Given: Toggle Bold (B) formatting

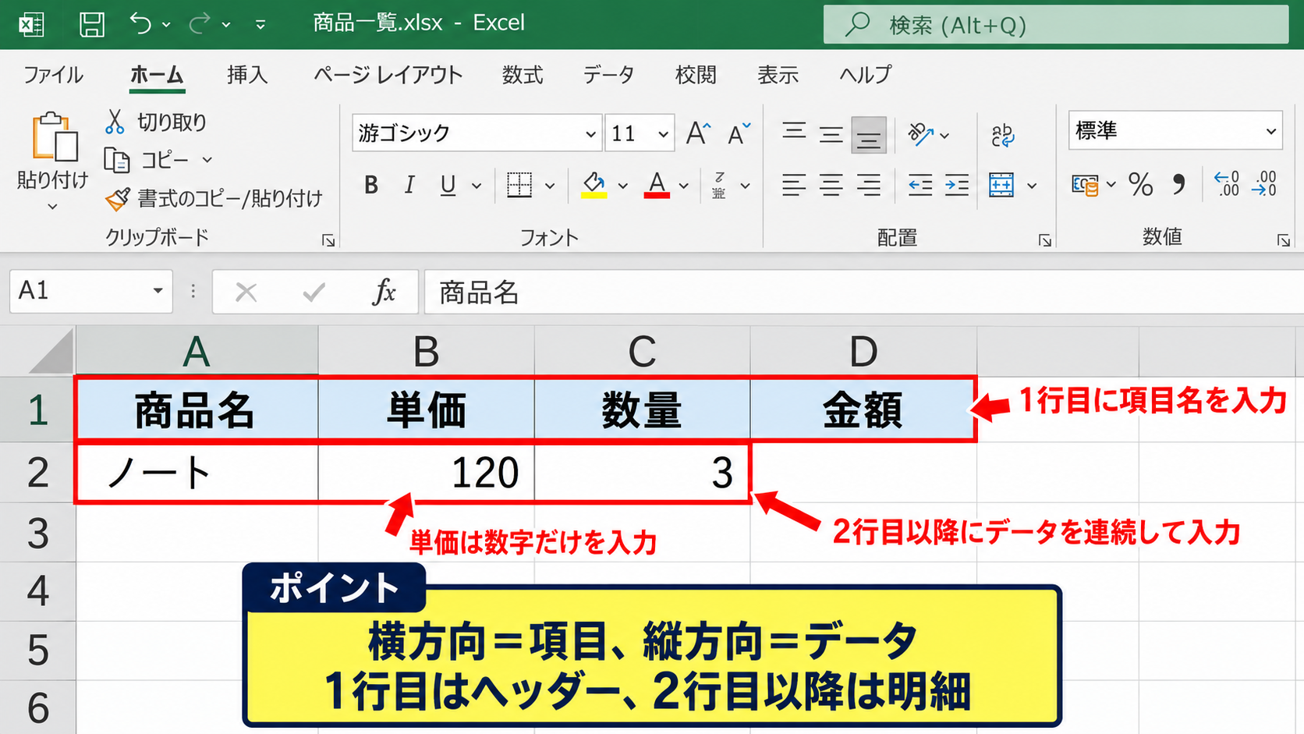Looking at the screenshot, I should pos(371,185).
